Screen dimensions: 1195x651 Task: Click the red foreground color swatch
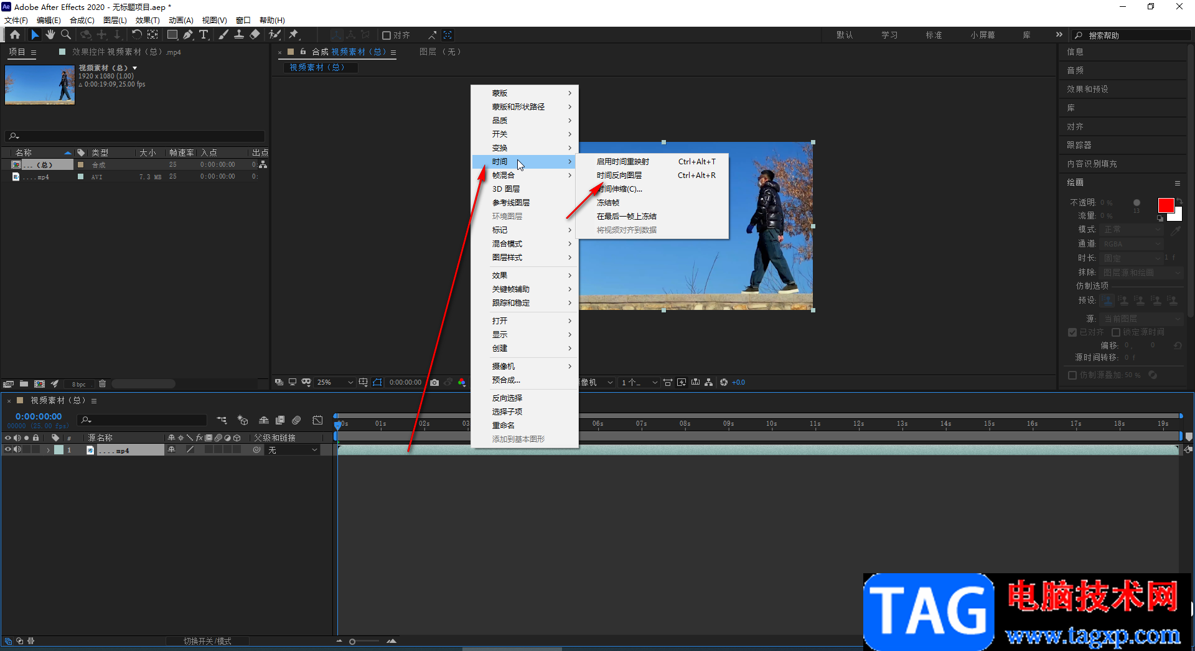tap(1166, 205)
